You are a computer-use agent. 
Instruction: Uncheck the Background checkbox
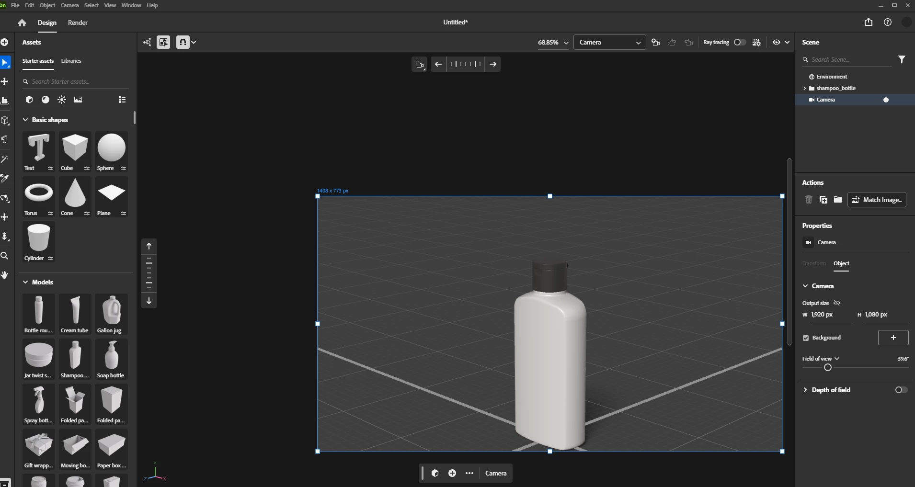[806, 338]
